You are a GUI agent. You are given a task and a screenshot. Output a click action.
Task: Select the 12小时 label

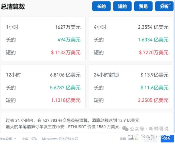[13, 75]
